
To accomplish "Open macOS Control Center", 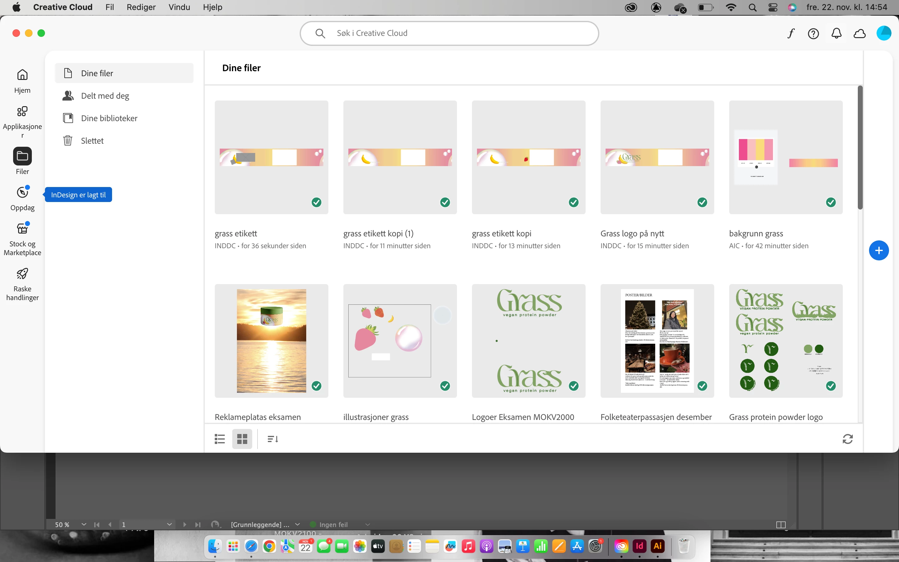I will click(773, 7).
